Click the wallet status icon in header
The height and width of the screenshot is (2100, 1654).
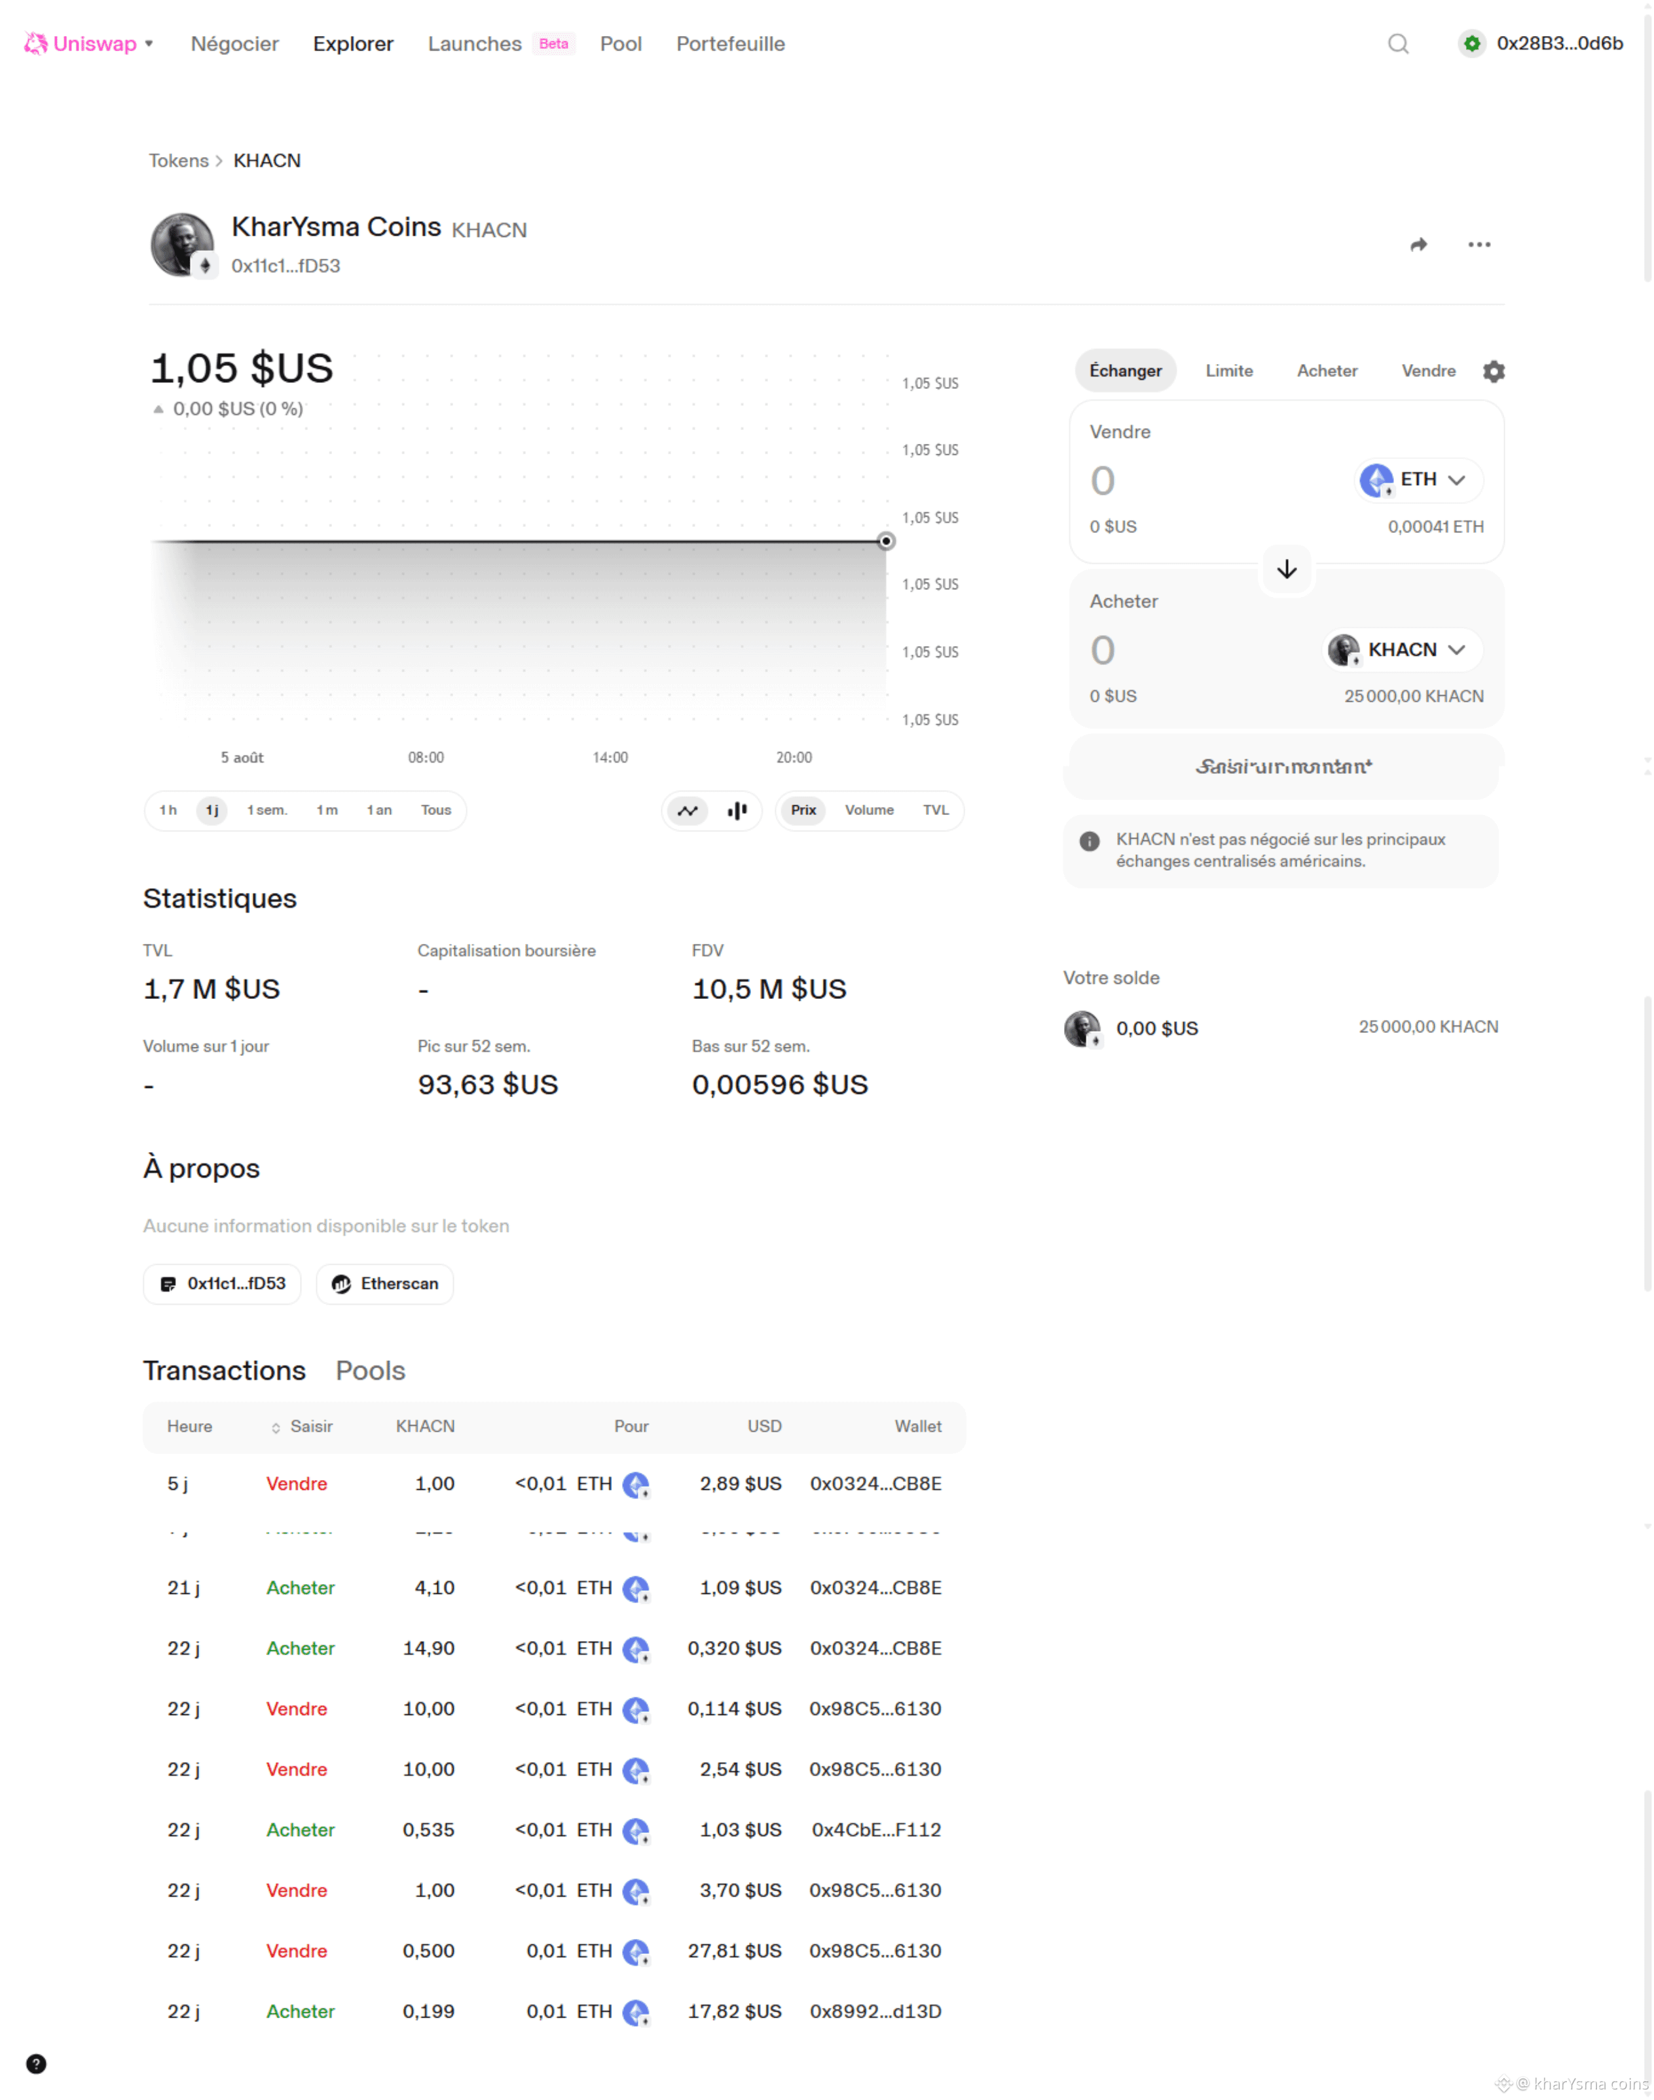[1472, 44]
